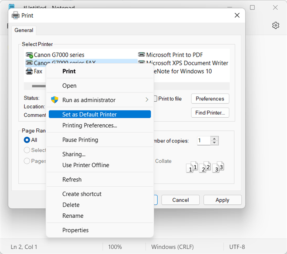Click the Preferences button
Image resolution: width=287 pixels, height=254 pixels.
point(210,99)
